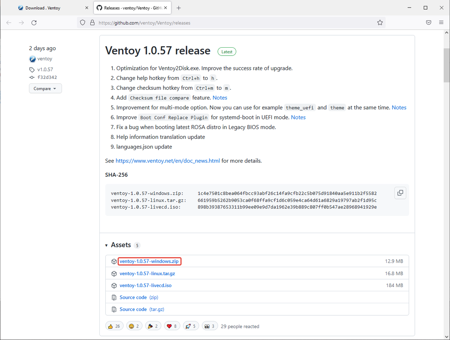Click the file icon for Source code (zip)
The width and height of the screenshot is (450, 340).
click(x=114, y=298)
